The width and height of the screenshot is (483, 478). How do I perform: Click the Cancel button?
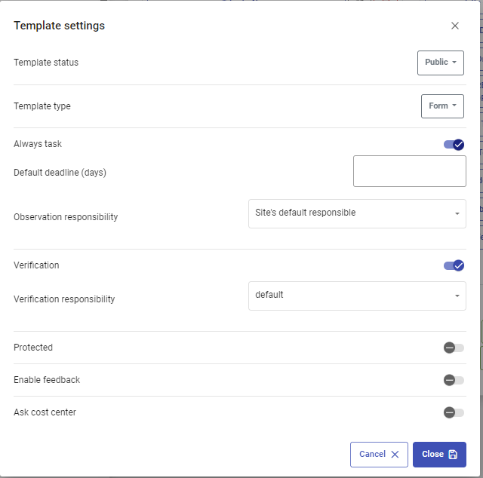click(379, 455)
